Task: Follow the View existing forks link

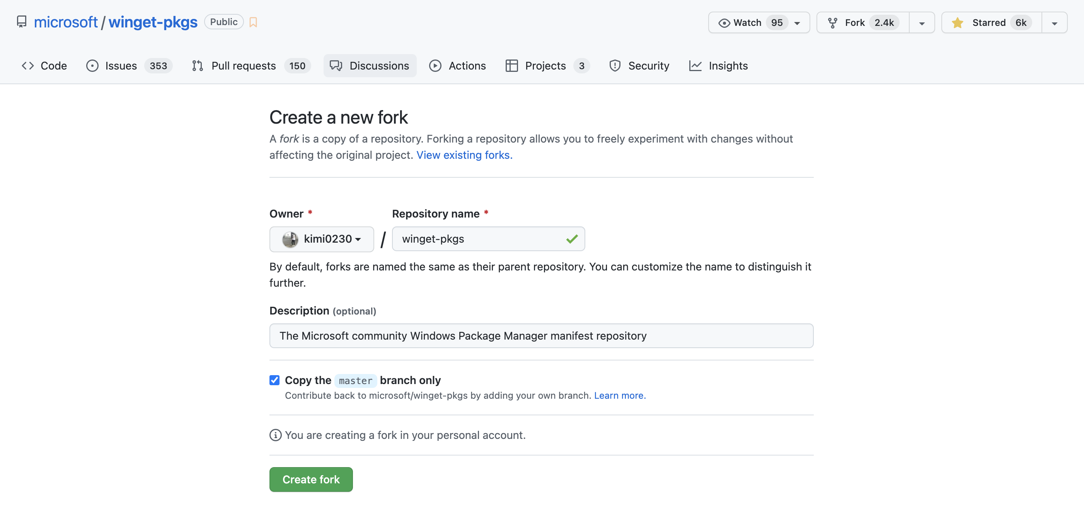Action: click(x=464, y=155)
